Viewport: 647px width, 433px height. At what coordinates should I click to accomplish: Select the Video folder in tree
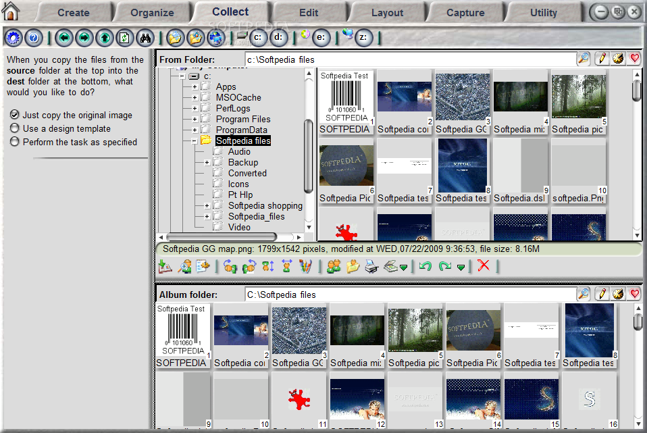239,227
